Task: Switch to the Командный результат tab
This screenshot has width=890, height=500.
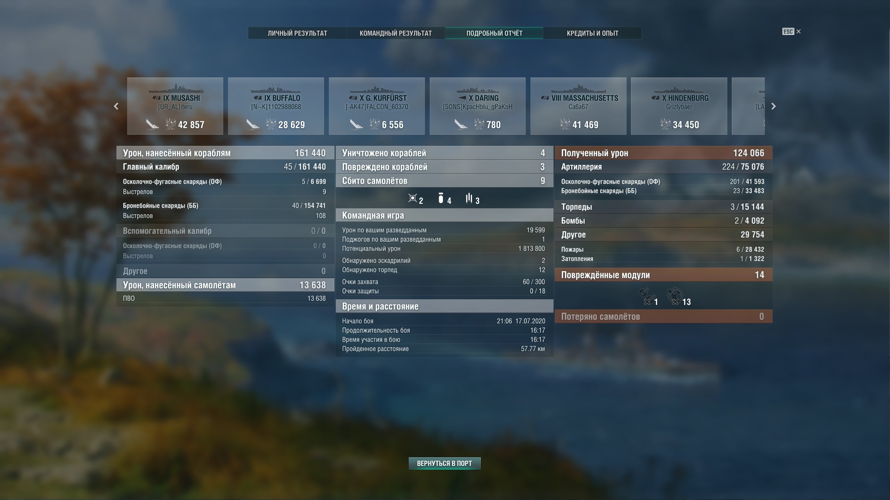Action: tap(396, 33)
